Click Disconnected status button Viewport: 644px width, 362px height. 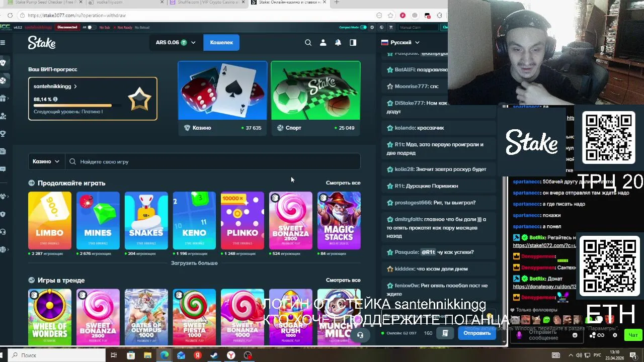[67, 27]
